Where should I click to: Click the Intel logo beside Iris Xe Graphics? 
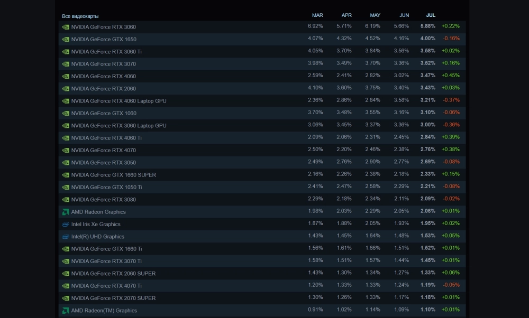click(66, 225)
